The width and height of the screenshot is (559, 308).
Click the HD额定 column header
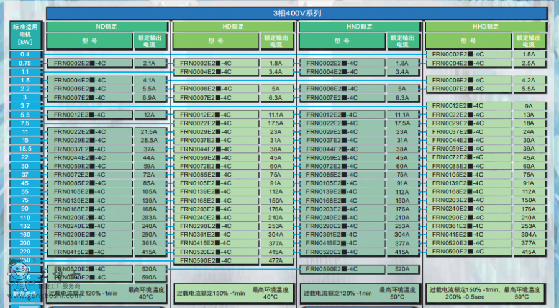[233, 27]
